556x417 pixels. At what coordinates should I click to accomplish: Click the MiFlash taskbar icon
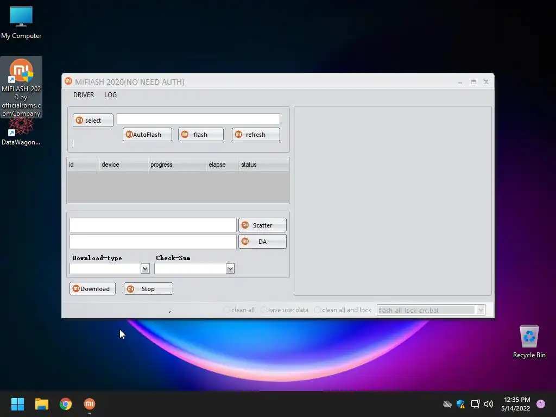click(x=90, y=404)
